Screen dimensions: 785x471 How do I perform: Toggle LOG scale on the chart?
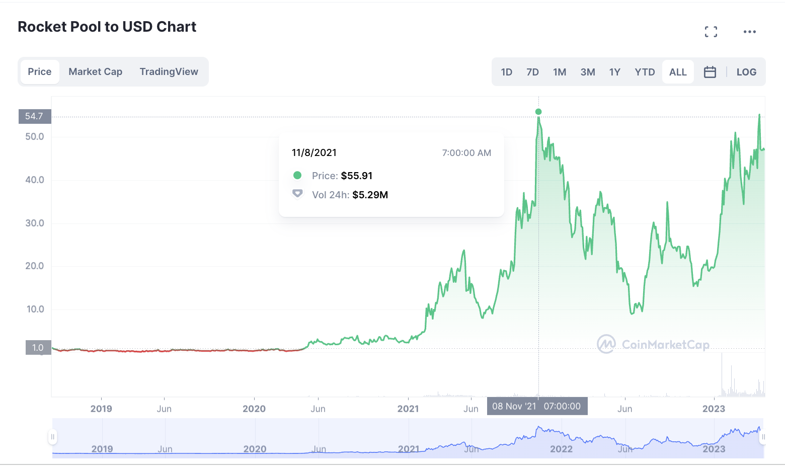coord(746,72)
